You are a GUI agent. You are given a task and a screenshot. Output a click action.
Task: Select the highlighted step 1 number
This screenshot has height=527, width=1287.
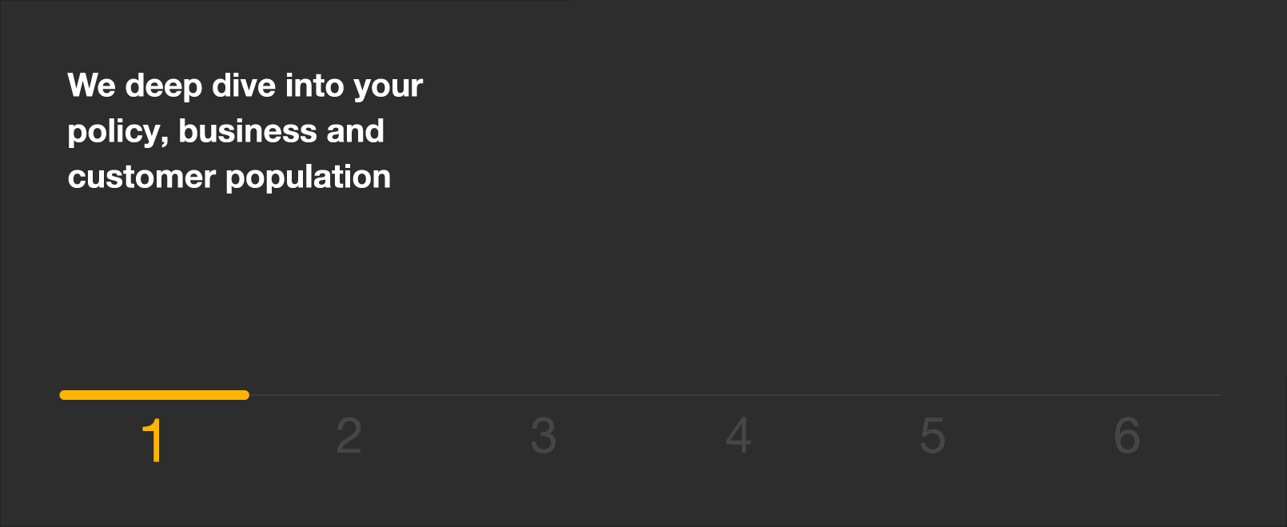pyautogui.click(x=153, y=441)
